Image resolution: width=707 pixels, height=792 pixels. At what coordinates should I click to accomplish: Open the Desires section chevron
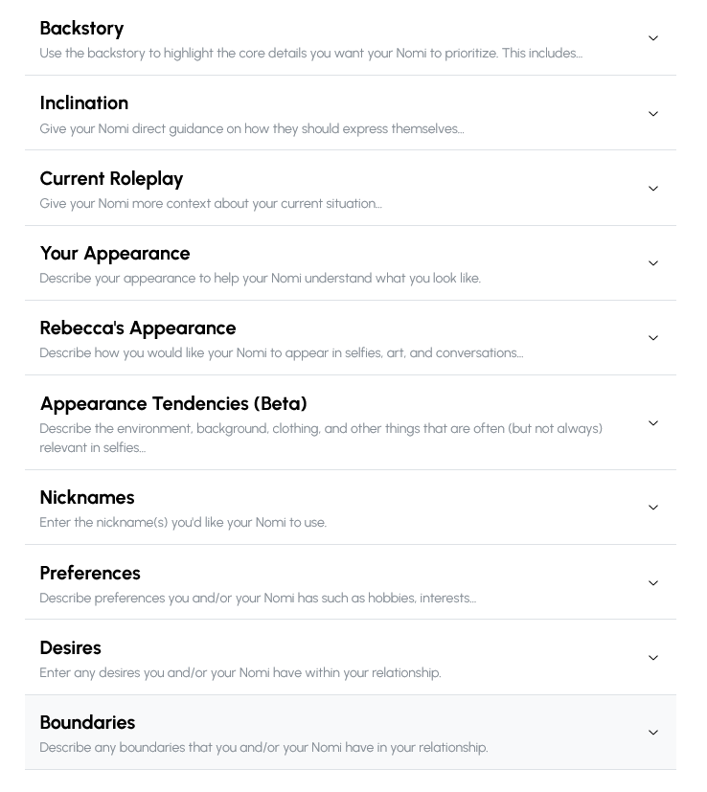point(653,658)
